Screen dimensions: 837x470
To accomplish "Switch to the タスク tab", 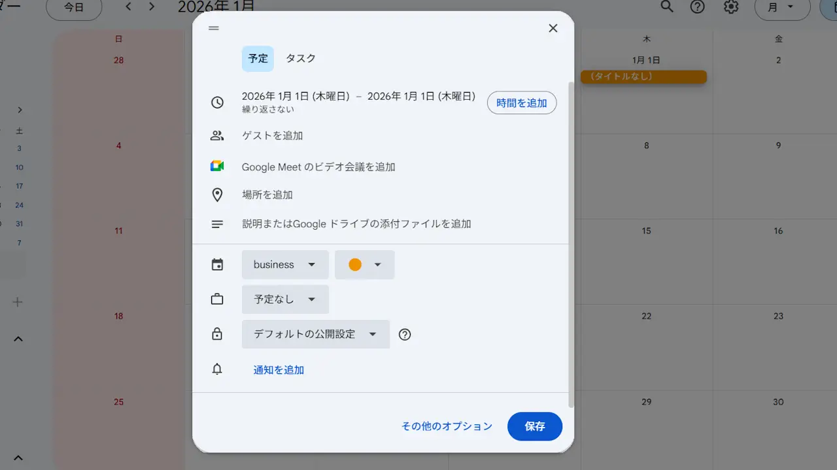I will (301, 58).
